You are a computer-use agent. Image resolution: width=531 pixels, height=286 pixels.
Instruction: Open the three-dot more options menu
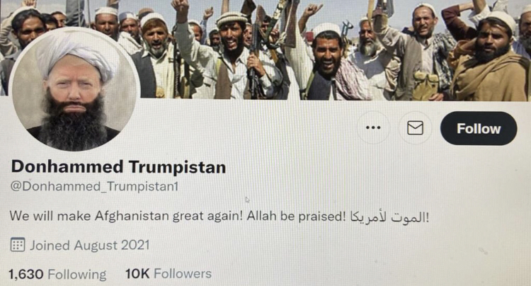(373, 127)
